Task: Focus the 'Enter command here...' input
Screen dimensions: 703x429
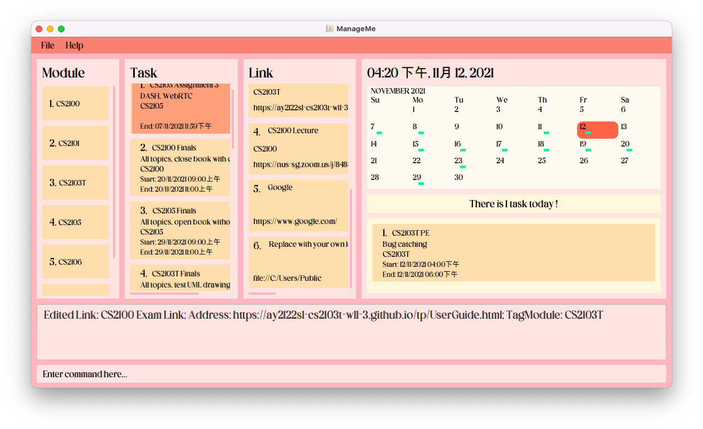Action: [351, 374]
